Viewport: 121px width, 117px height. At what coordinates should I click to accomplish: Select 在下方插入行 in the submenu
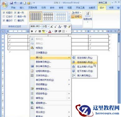pos(84,71)
